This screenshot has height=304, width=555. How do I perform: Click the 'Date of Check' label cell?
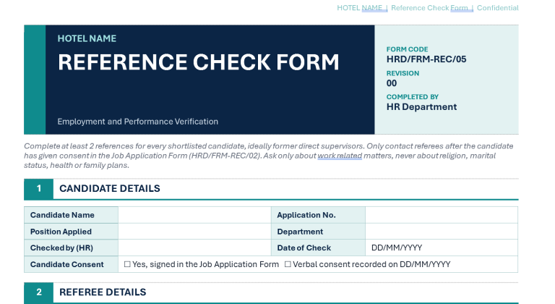point(318,248)
